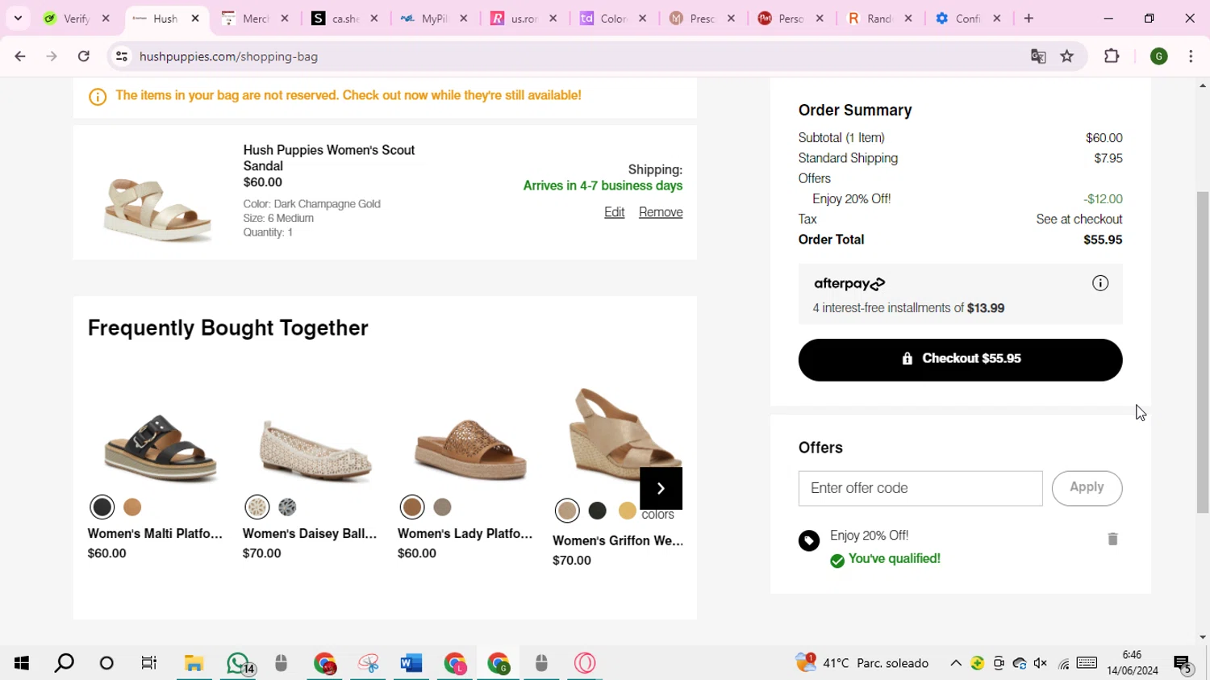Remove the Enjoy 20% Off offer with the trash icon

1112,539
